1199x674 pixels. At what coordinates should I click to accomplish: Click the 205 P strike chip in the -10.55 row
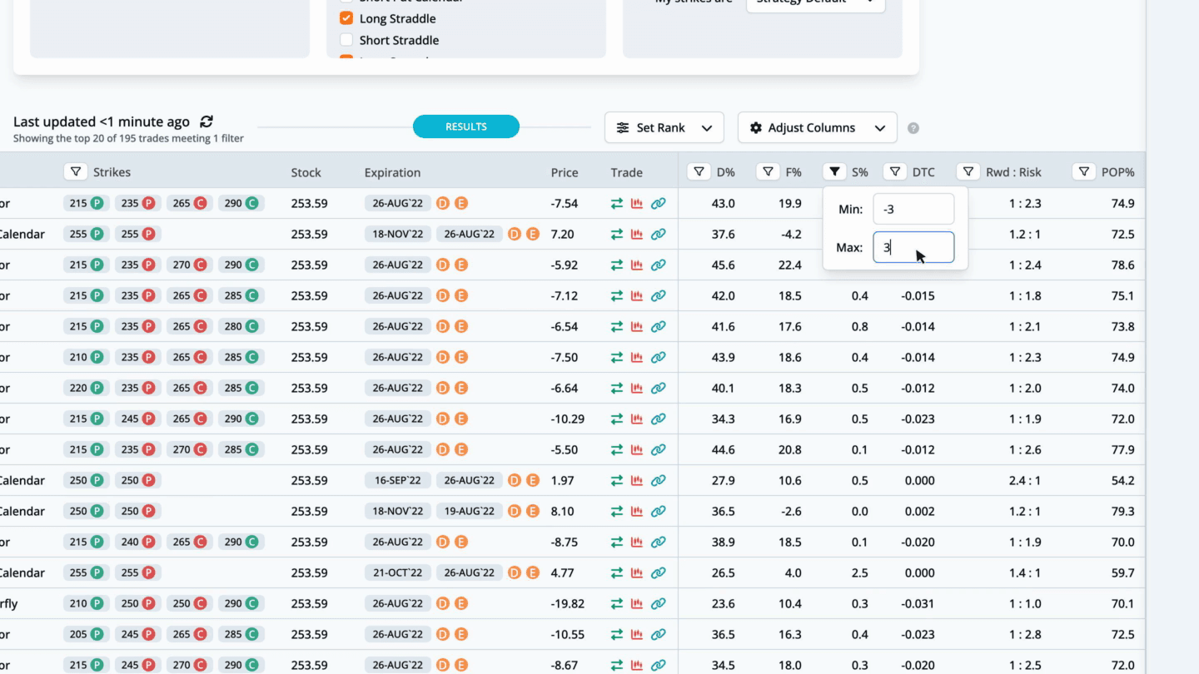pyautogui.click(x=87, y=634)
